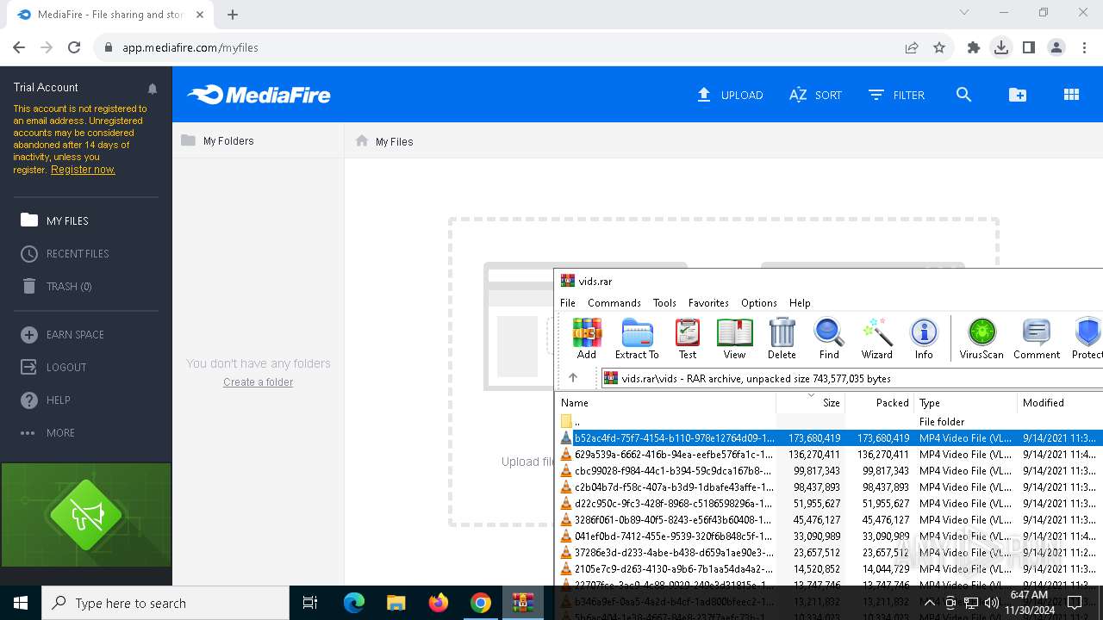1103x620 pixels.
Task: Open WinRAR Commands menu
Action: click(614, 303)
